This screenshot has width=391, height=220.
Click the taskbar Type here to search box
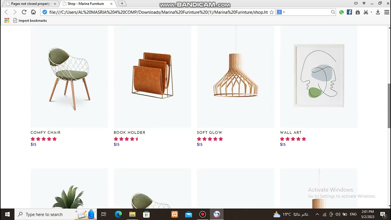click(56, 214)
